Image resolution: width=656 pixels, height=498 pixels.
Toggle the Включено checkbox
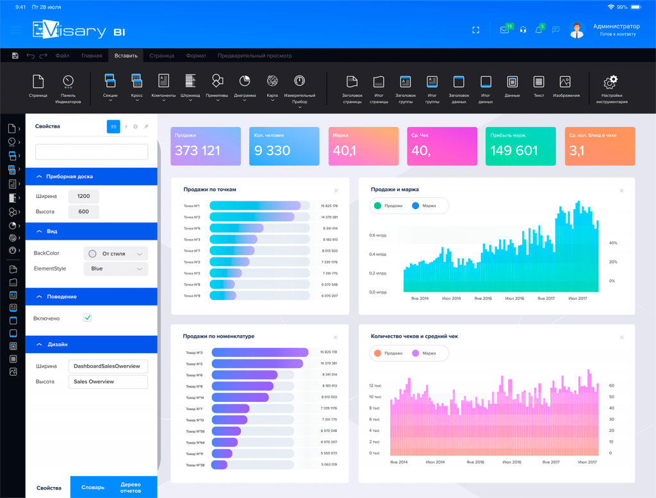point(87,318)
